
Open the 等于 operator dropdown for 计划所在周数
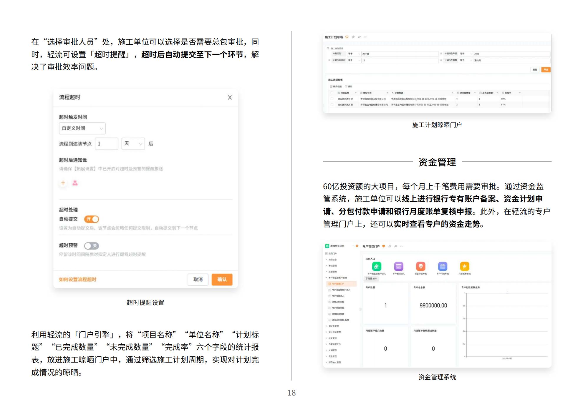(466, 60)
